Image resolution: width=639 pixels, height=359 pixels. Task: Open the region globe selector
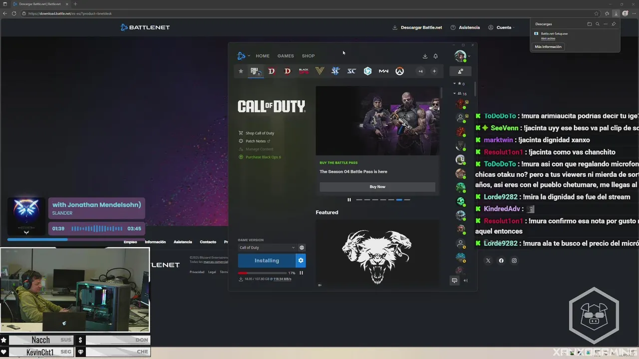tap(302, 248)
